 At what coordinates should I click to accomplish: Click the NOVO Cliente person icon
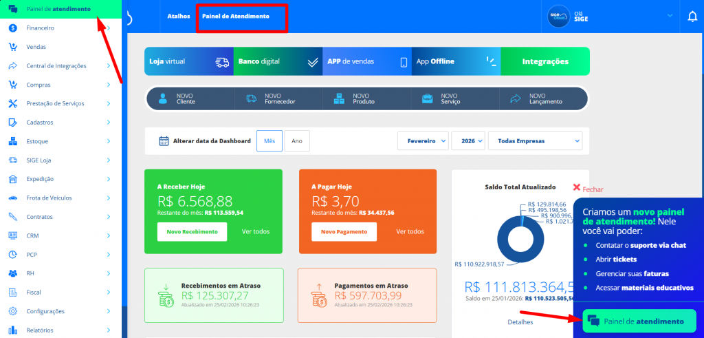pos(163,99)
